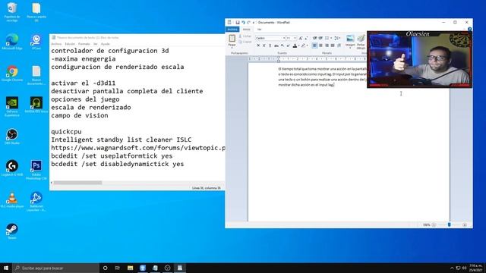Image resolution: width=486 pixels, height=273 pixels.
Task: Click the shrink font icon
Action: (306, 38)
